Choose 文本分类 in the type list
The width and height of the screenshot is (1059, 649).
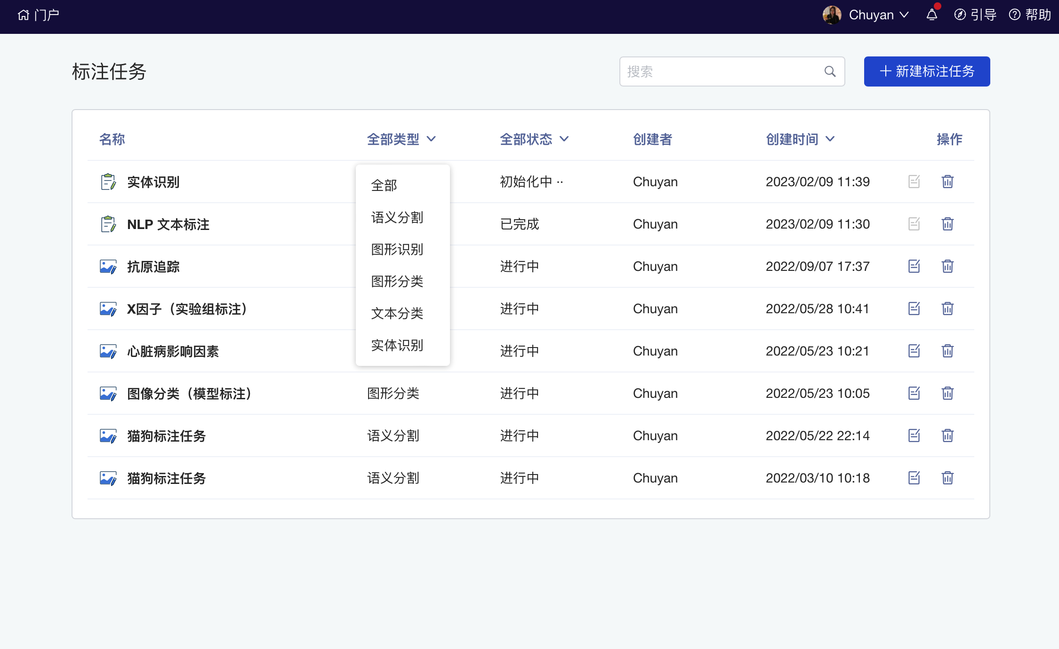point(397,313)
